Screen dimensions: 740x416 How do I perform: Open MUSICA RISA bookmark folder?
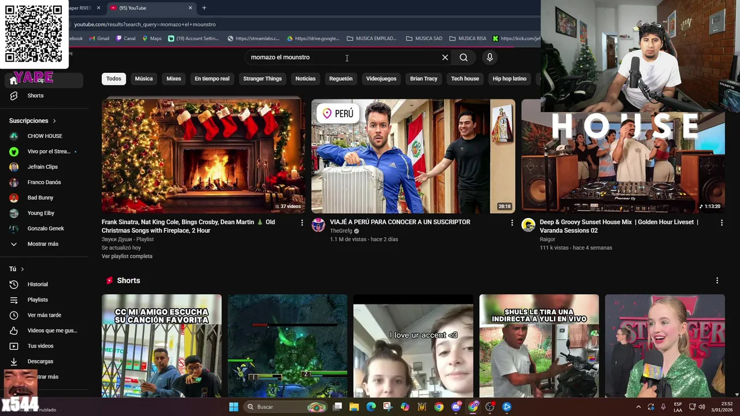pos(468,38)
